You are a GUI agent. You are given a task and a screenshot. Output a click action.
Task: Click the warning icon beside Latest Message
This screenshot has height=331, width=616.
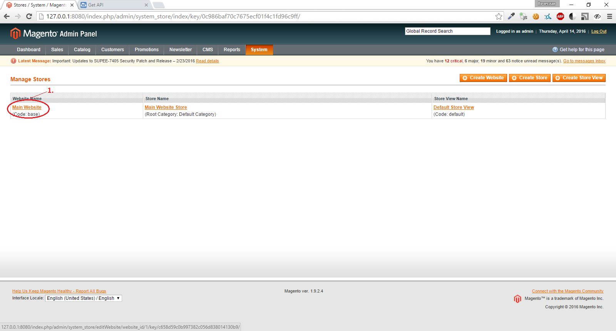tap(13, 61)
